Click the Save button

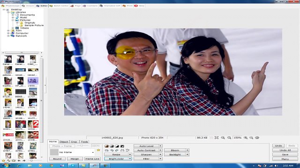click(x=285, y=154)
